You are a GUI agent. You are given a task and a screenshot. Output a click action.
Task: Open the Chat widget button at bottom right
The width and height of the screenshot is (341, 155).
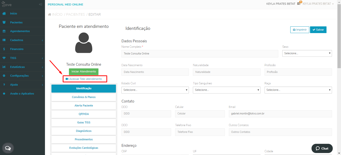click(x=322, y=148)
